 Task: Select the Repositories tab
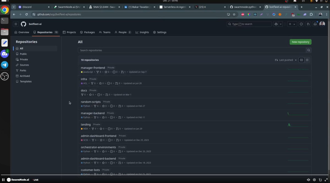(46, 32)
